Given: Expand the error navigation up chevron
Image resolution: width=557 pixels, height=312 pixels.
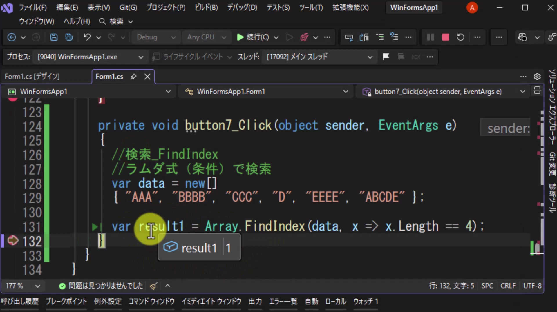Looking at the screenshot, I should pyautogui.click(x=168, y=286).
